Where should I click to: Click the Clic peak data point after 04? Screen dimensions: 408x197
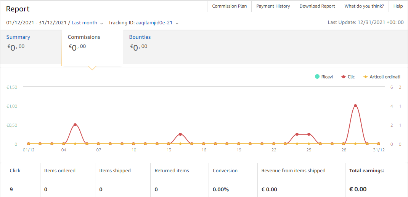pos(75,125)
